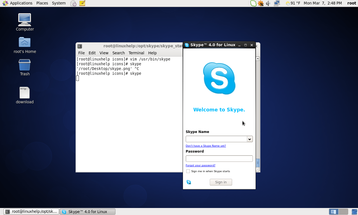Screen dimensions: 358x215
Task: Switch to terminal taskbar button
Action: (31, 212)
